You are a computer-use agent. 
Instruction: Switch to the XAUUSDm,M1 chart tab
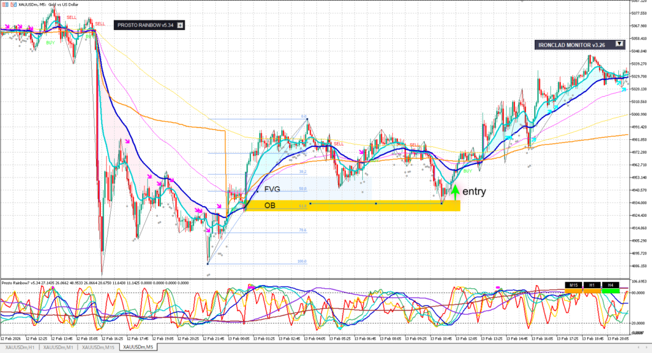(59, 347)
